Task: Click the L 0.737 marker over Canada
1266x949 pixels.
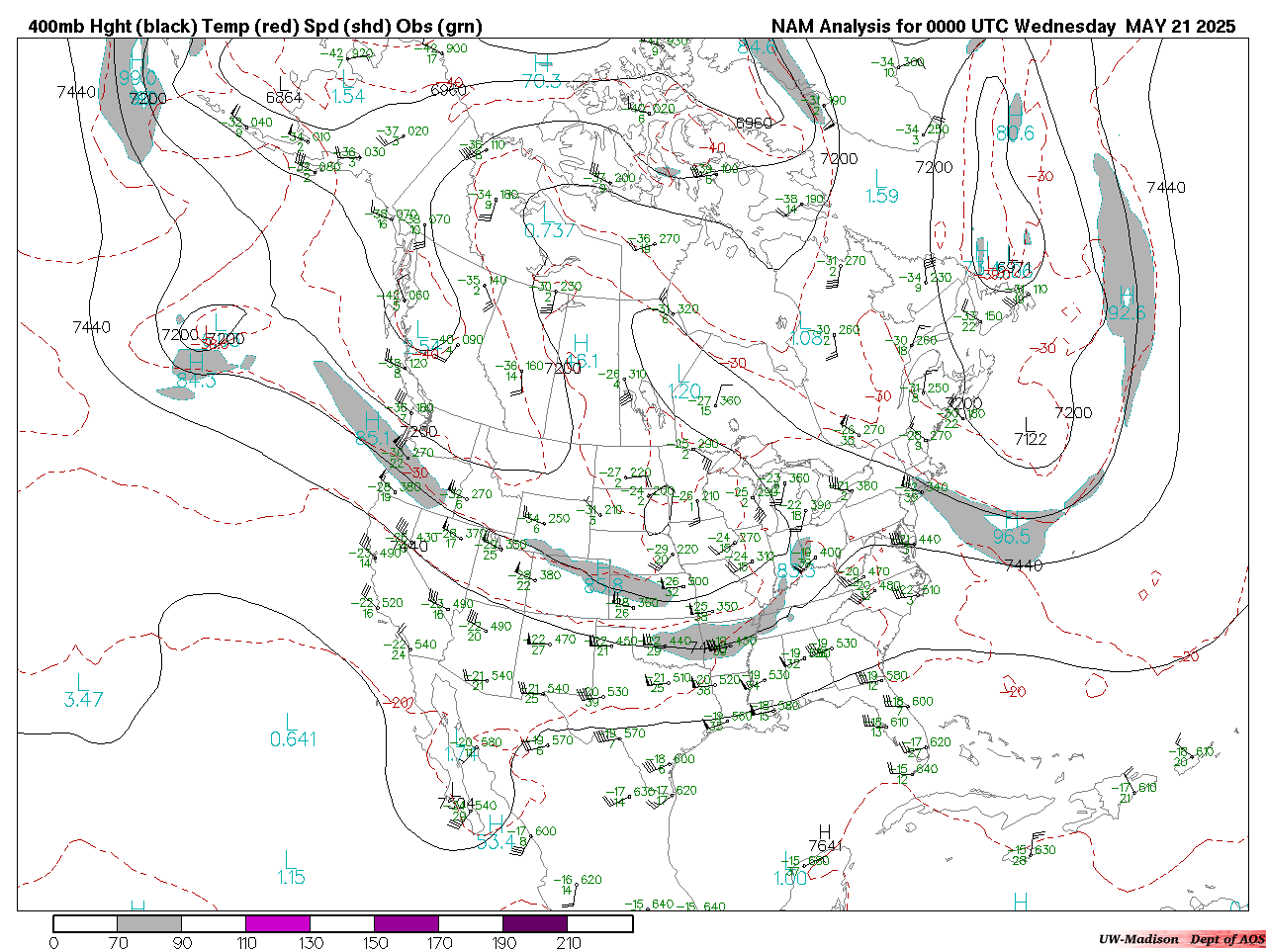Action: pos(550,221)
